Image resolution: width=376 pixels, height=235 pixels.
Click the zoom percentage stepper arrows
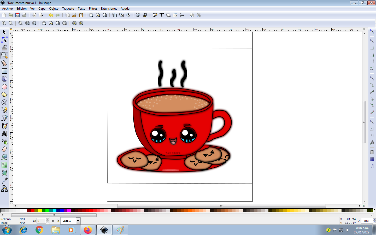[x=374, y=221]
